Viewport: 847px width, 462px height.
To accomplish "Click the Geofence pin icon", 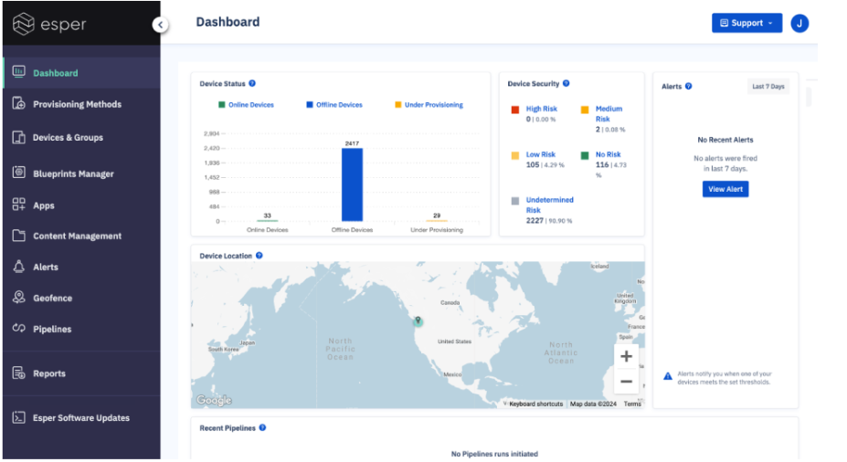I will [19, 298].
